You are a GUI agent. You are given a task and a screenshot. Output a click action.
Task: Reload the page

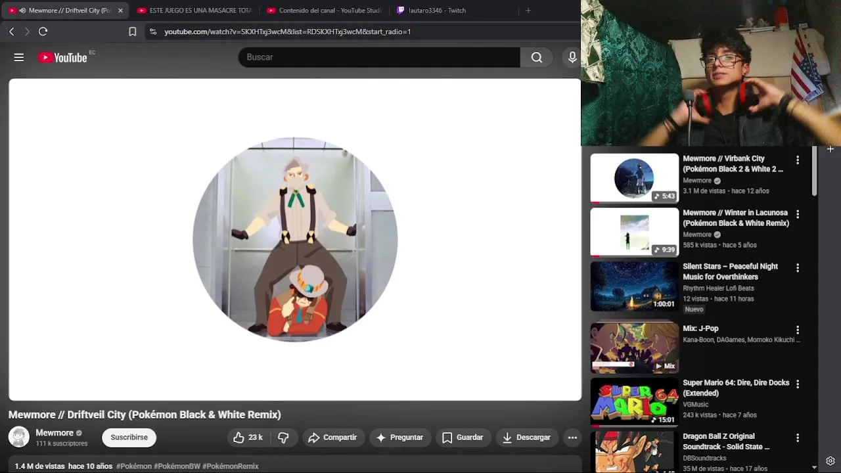click(x=43, y=32)
